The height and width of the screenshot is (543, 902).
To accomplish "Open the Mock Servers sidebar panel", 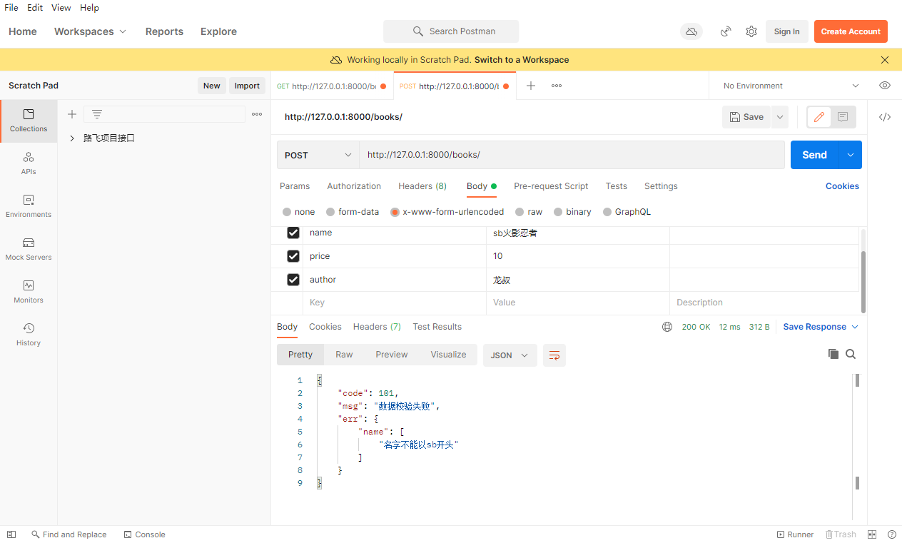I will click(x=29, y=249).
